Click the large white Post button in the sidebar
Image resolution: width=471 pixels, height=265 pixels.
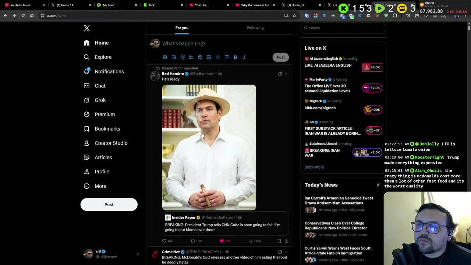coord(109,205)
